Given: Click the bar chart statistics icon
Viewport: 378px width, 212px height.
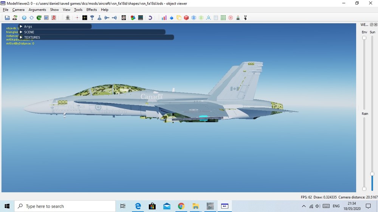Looking at the screenshot, I should tap(164, 18).
